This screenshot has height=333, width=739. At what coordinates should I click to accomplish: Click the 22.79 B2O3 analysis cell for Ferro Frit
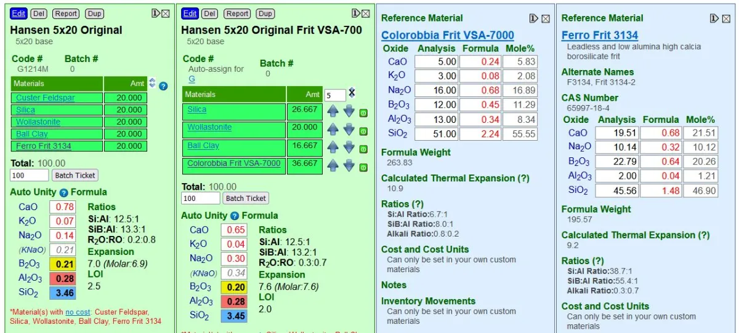point(617,162)
